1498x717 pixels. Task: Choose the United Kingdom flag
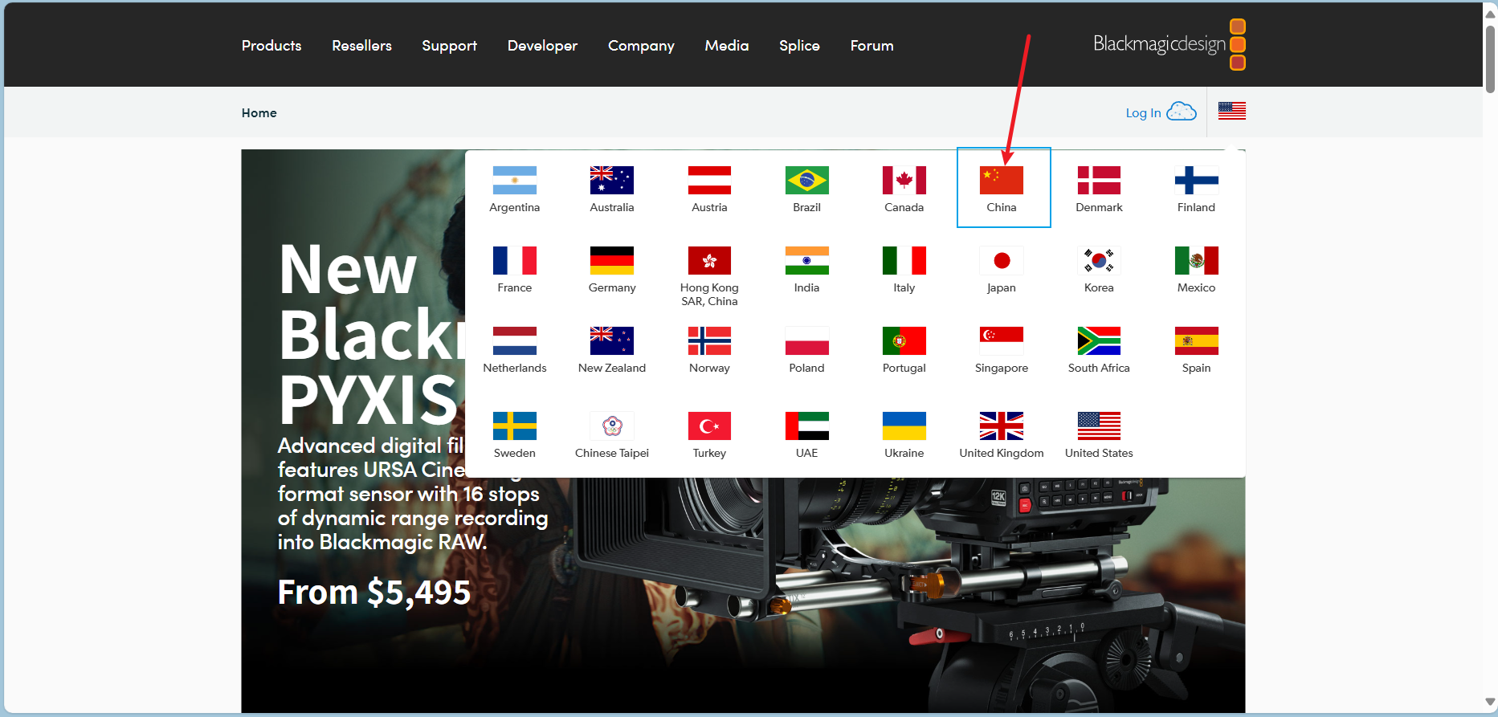pos(1001,426)
